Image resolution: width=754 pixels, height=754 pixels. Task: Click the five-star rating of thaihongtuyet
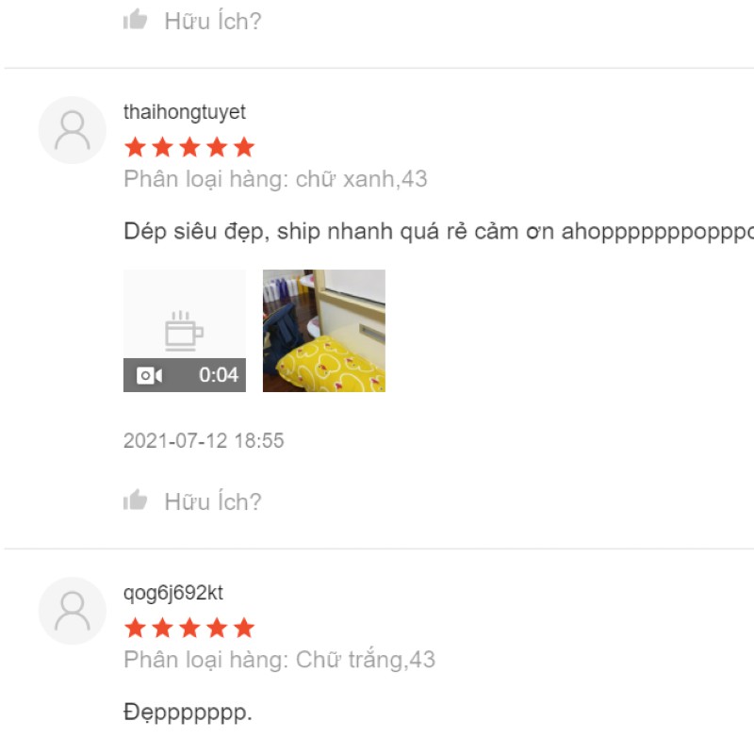(x=189, y=147)
